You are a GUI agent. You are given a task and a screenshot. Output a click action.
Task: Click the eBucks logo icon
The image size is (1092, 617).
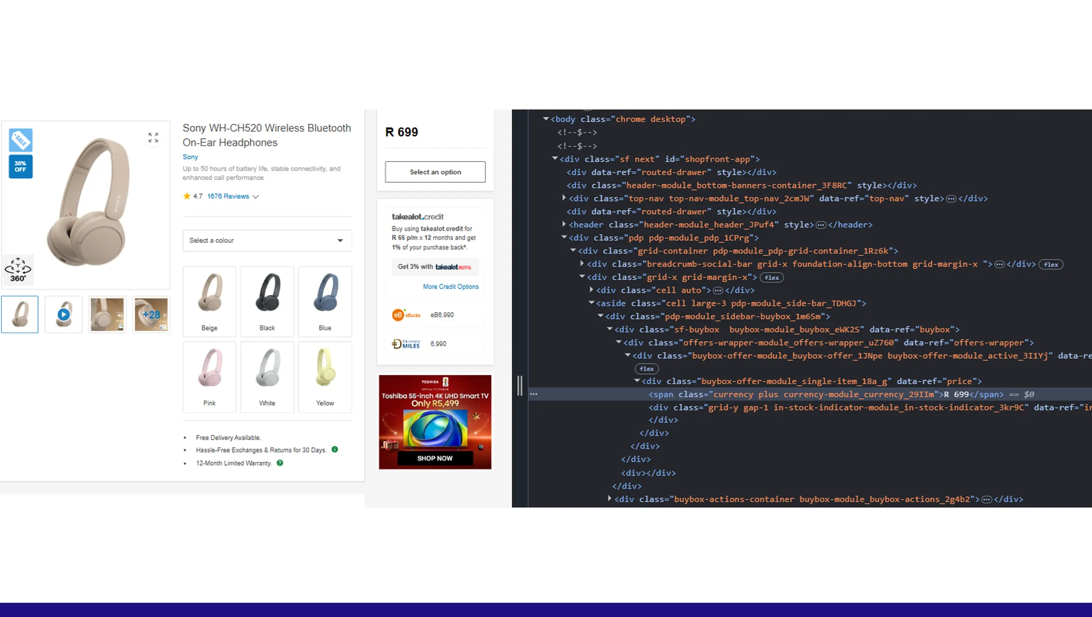(406, 315)
